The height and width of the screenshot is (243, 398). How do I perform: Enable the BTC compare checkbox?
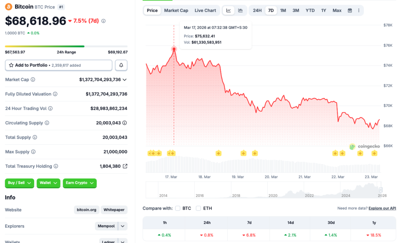[x=177, y=208]
